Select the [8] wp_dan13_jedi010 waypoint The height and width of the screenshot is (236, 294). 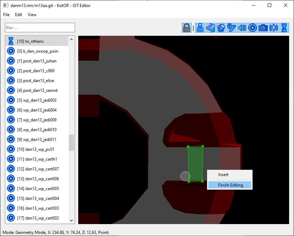[37, 130]
